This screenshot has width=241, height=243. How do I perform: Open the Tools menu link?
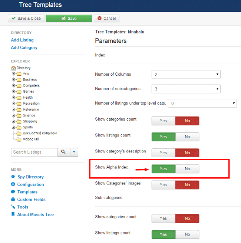(23, 207)
